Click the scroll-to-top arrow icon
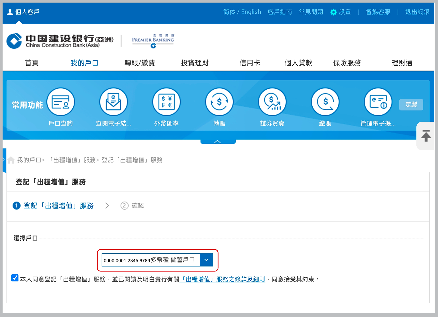This screenshot has height=317, width=438. point(426,136)
